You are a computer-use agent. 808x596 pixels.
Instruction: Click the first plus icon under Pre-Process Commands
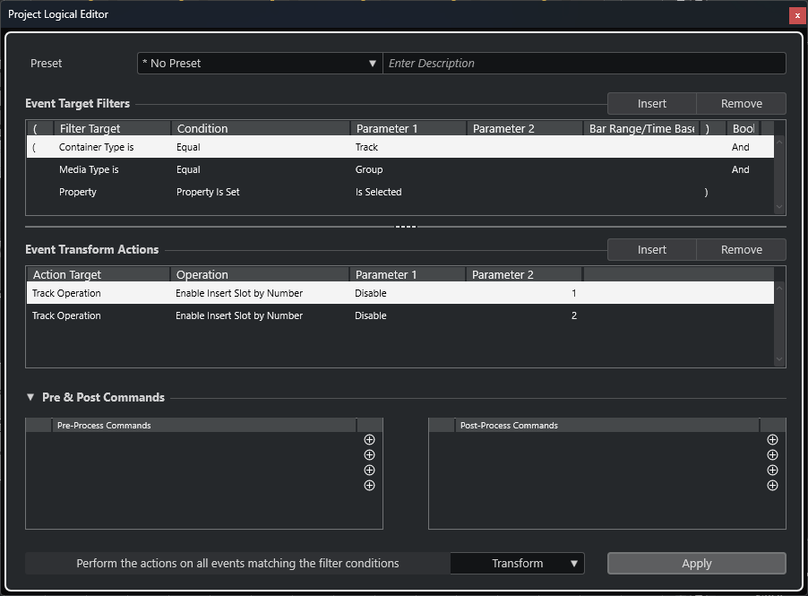(369, 440)
